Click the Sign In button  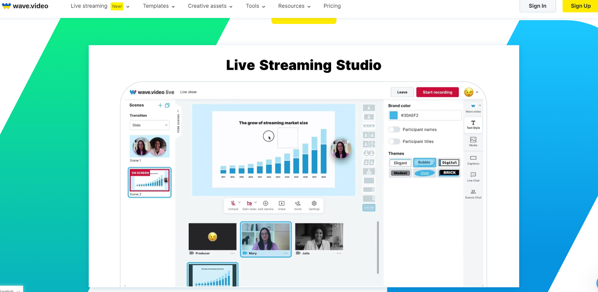click(x=537, y=6)
